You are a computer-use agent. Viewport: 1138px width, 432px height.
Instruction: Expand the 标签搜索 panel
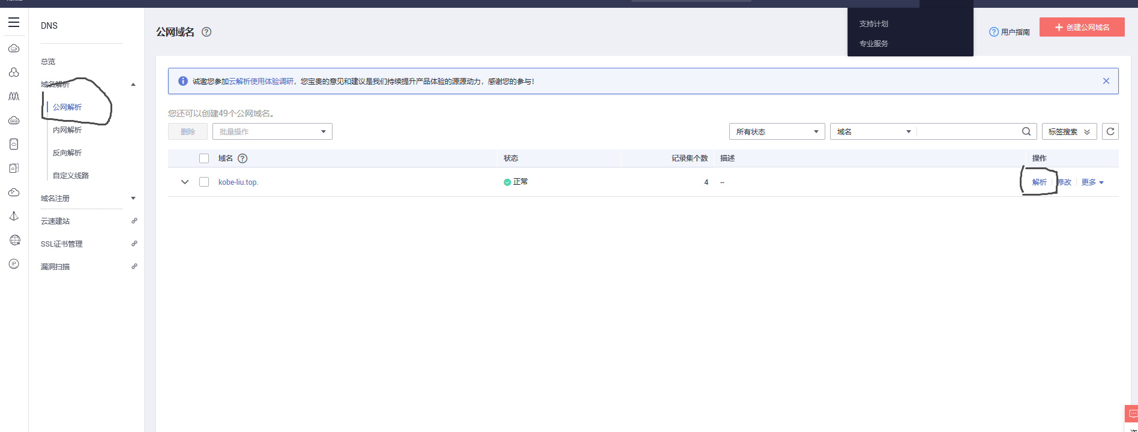[1070, 131]
